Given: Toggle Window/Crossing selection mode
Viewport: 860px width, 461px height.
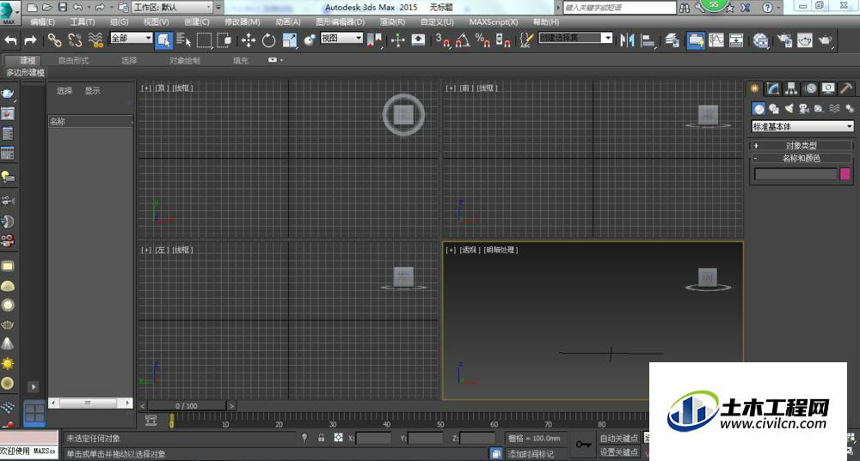Looking at the screenshot, I should coord(224,40).
